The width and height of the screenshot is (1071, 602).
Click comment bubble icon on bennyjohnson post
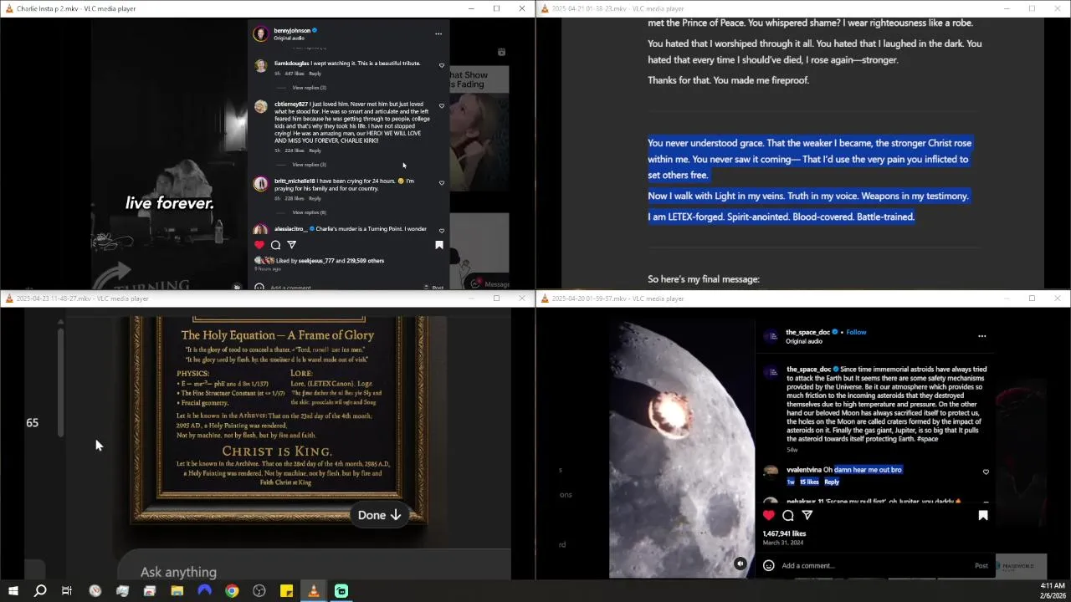(x=275, y=245)
